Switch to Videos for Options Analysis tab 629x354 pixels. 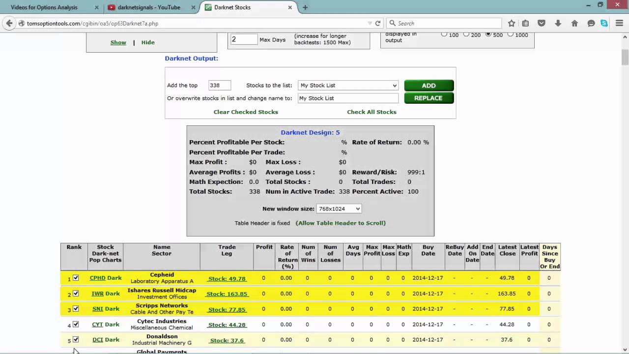44,7
